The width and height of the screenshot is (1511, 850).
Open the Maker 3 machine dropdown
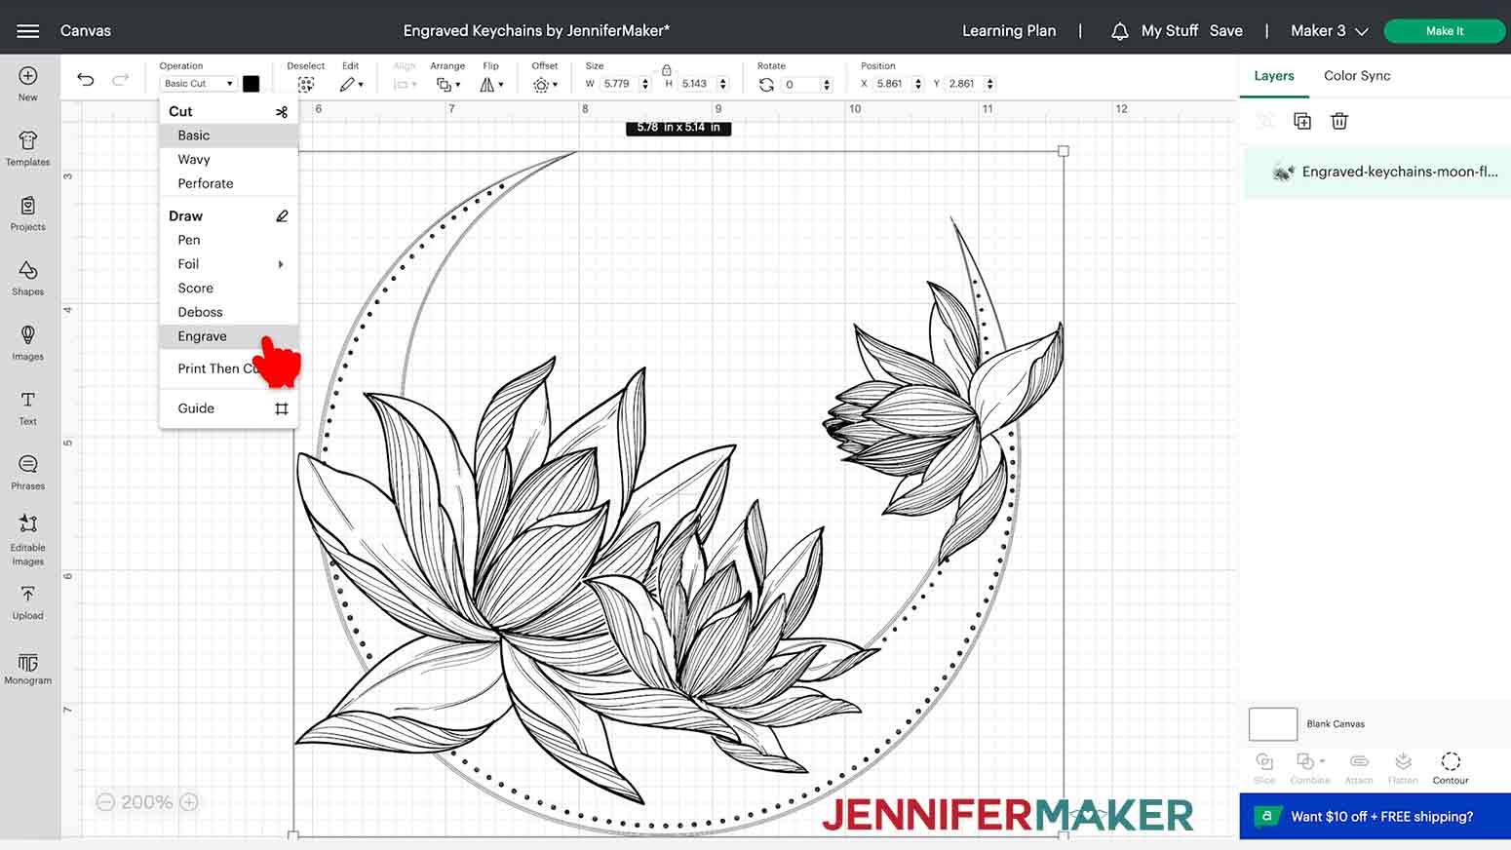point(1330,31)
